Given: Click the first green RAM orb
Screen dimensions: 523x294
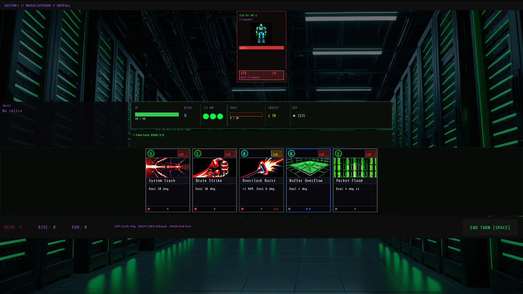Looking at the screenshot, I should click(x=206, y=117).
